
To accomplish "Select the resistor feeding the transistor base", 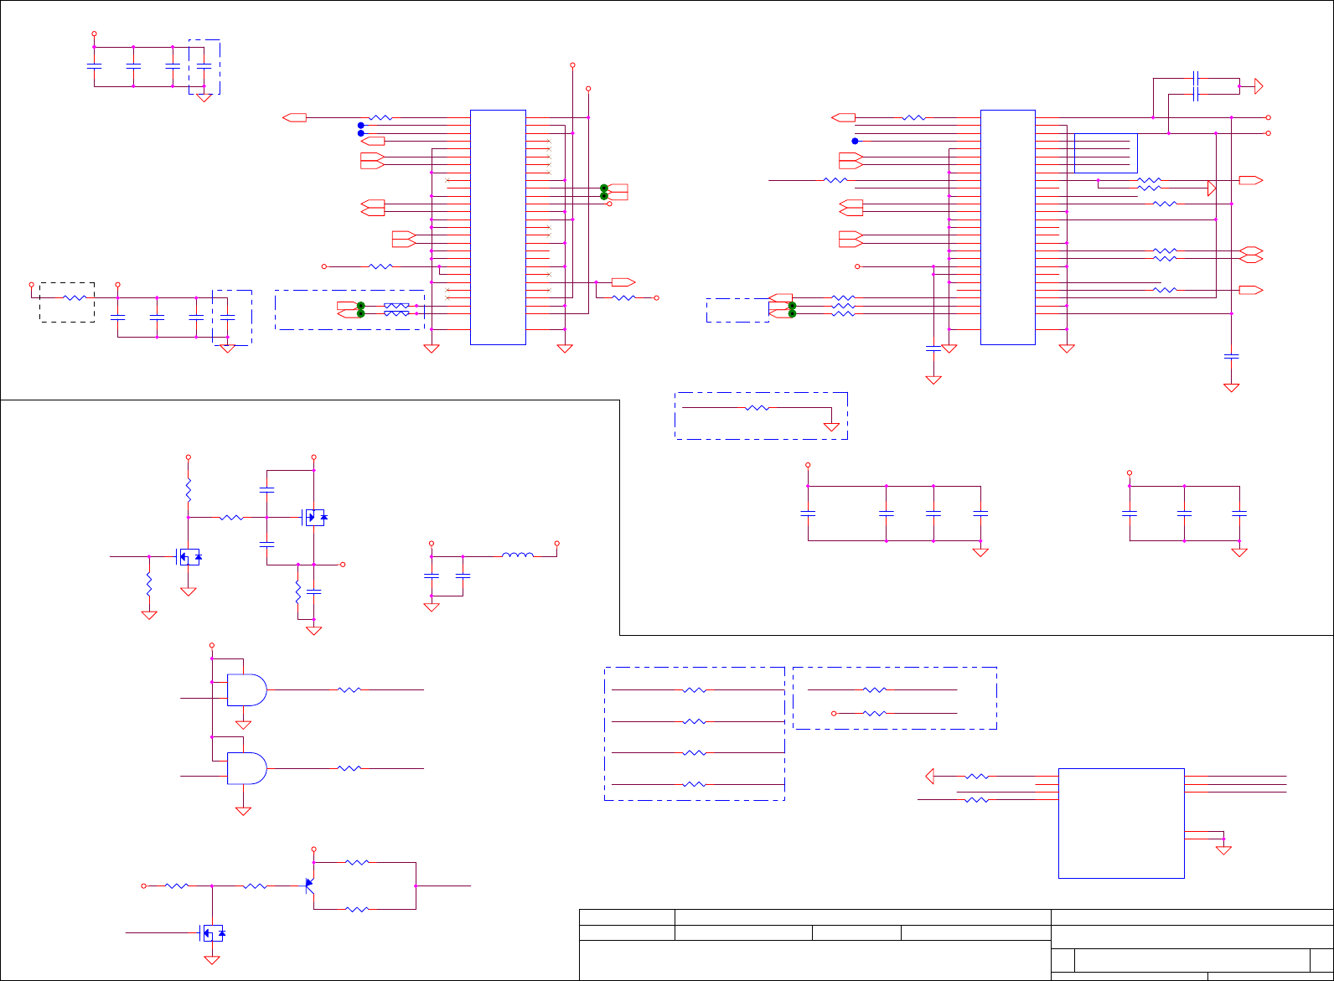I will (x=255, y=885).
